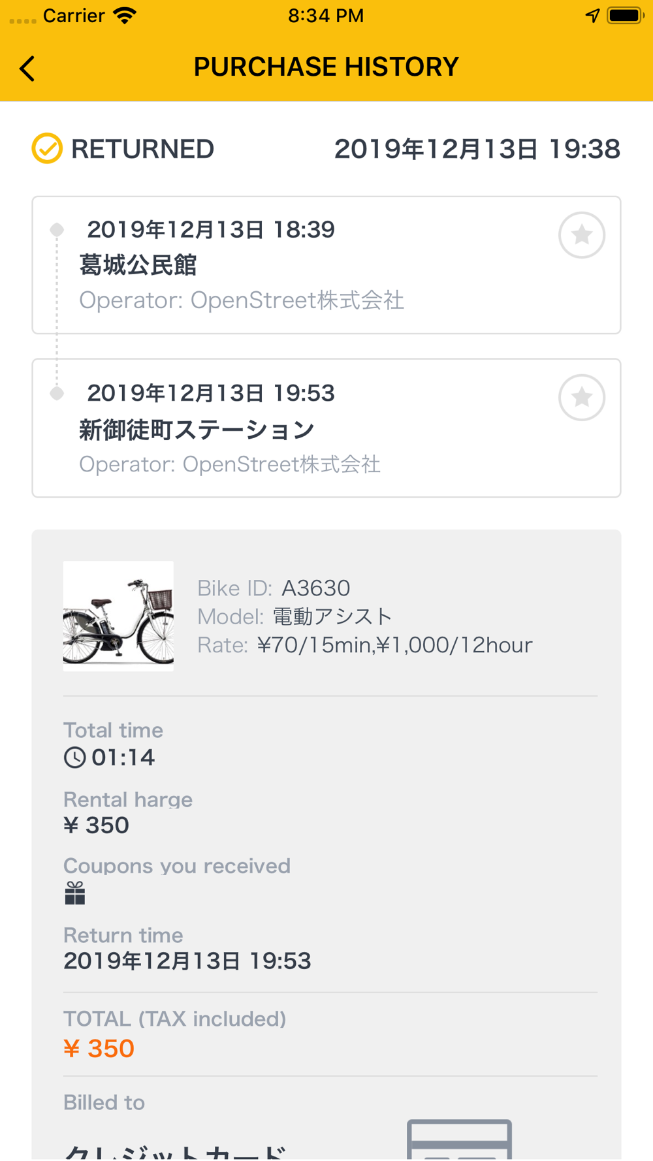Viewport: 653px width, 1161px height.
Task: Open the bike A3630 photo thumbnail
Action: click(118, 616)
